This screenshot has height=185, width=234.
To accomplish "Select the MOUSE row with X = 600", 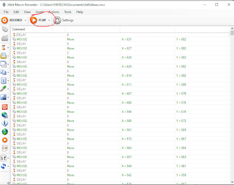I will tap(120, 103).
